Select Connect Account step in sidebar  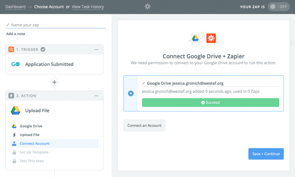tap(35, 143)
